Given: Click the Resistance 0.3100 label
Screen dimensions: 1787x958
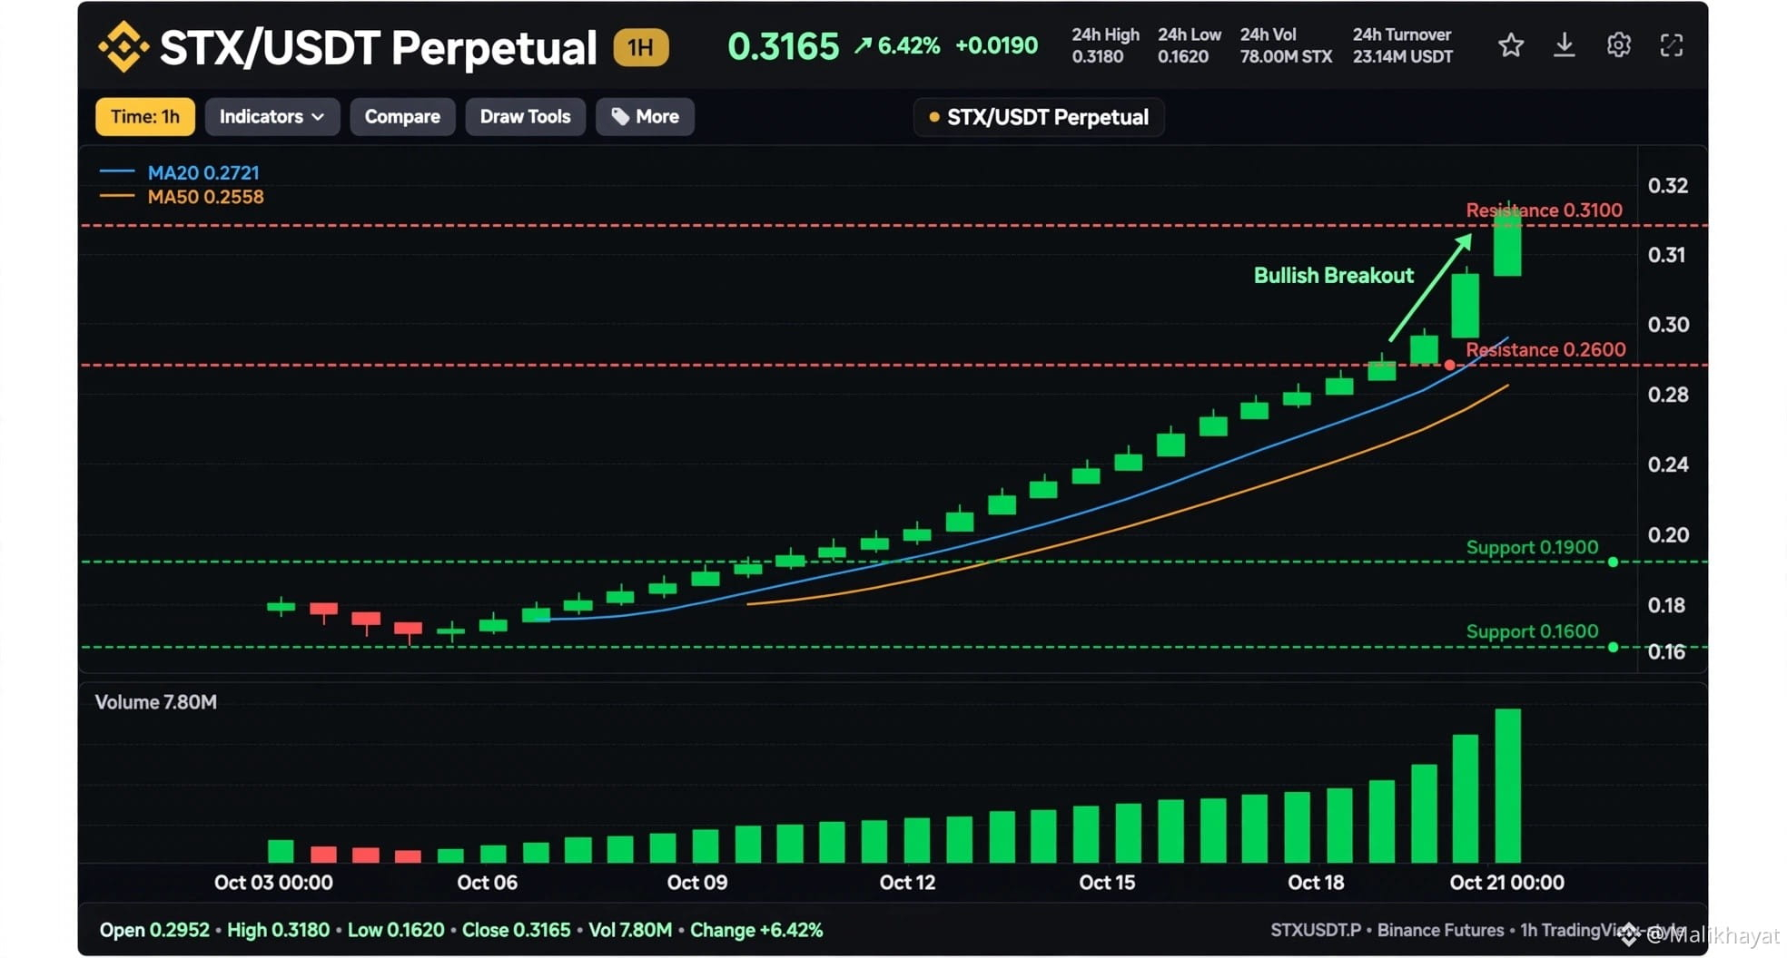Looking at the screenshot, I should [1545, 210].
